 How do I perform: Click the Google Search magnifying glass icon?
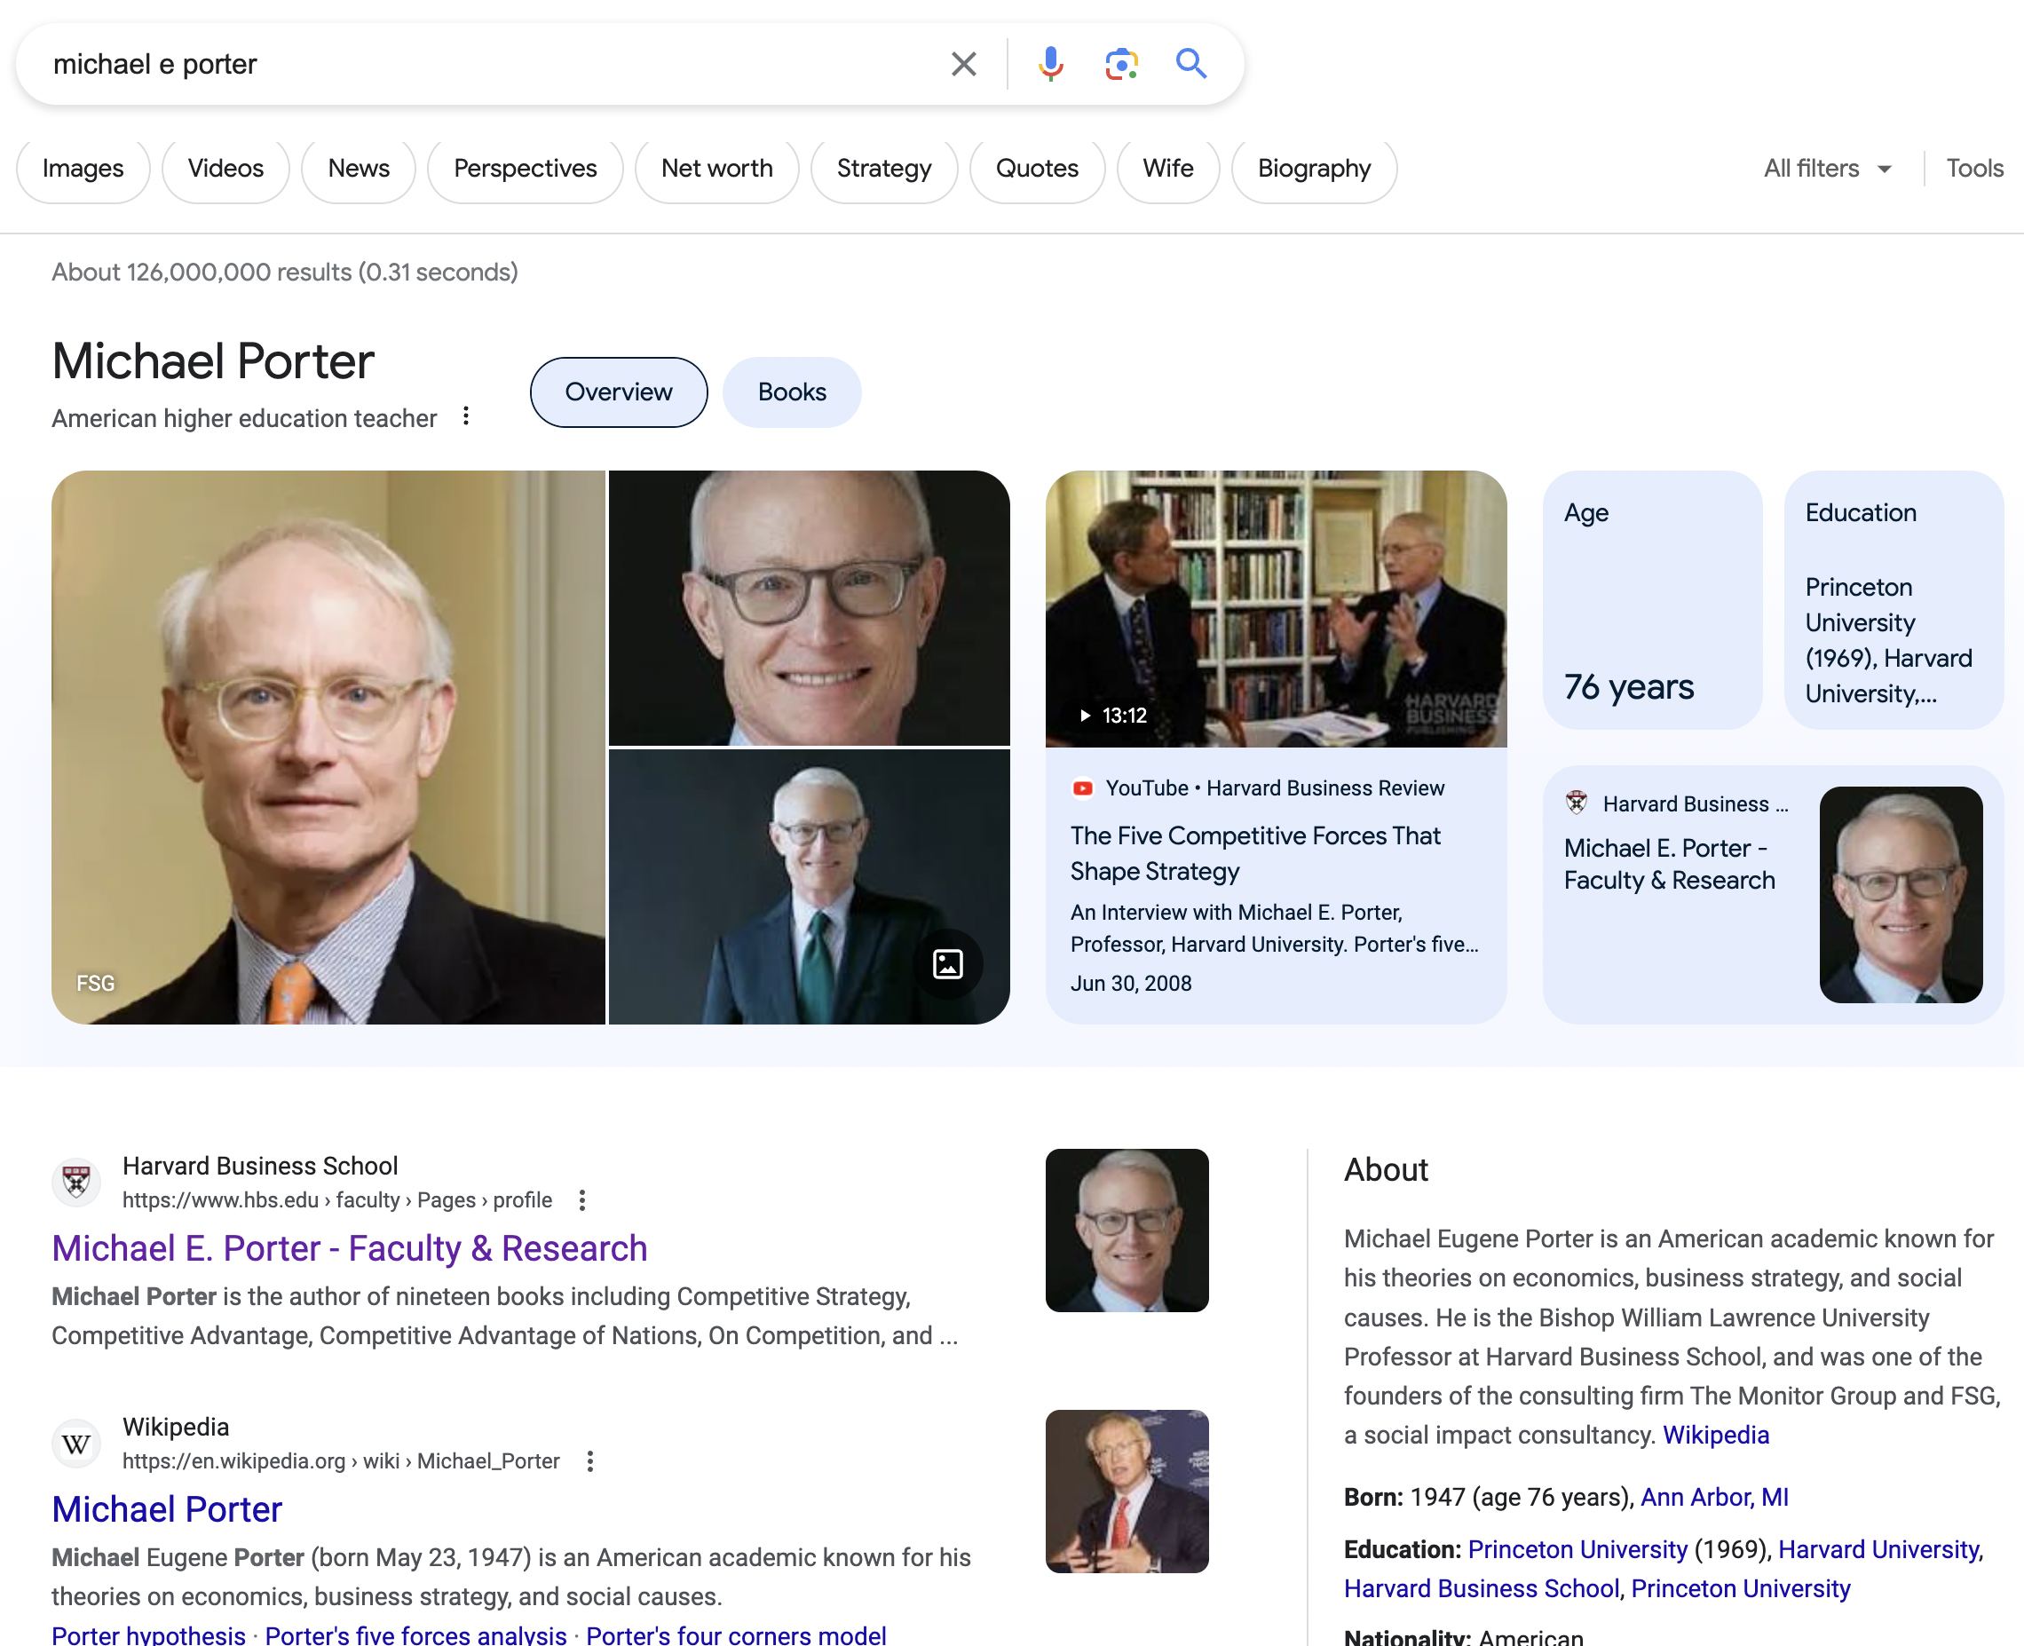pyautogui.click(x=1191, y=64)
